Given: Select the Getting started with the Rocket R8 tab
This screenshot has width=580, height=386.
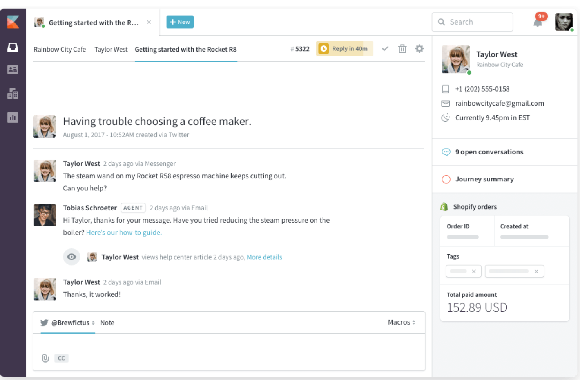Looking at the screenshot, I should [186, 49].
